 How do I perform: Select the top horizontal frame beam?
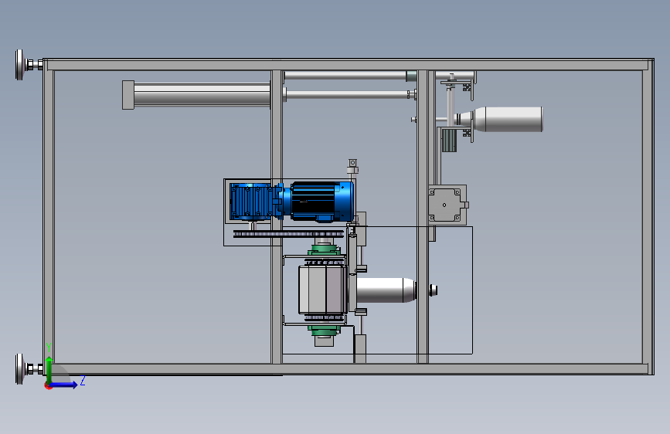click(x=349, y=66)
